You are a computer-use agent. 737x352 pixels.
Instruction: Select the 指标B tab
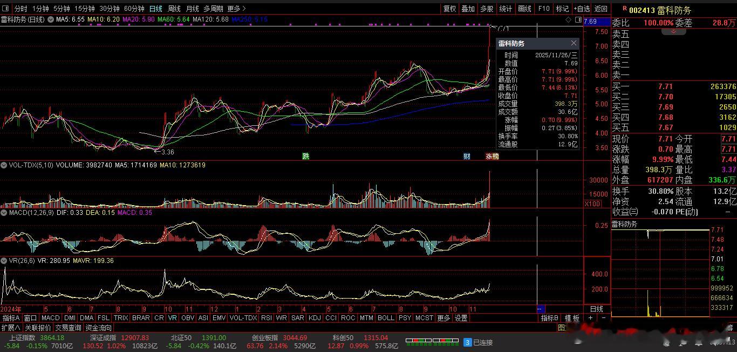[550, 318]
